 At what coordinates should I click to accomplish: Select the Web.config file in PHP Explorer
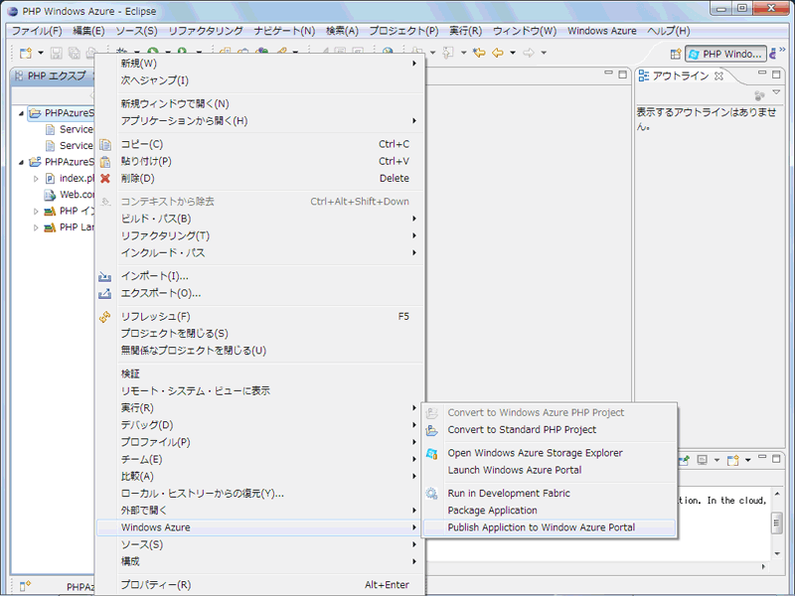(70, 195)
